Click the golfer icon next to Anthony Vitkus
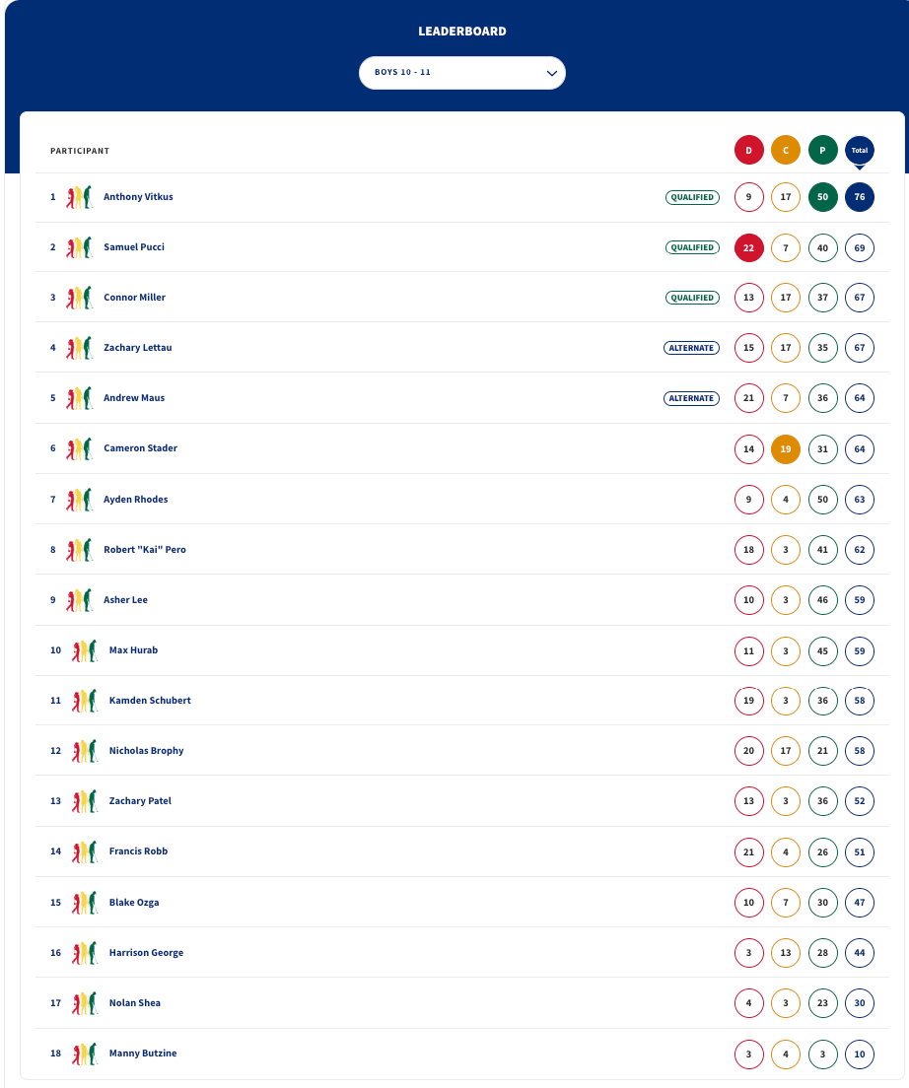The width and height of the screenshot is (909, 1088). coord(79,197)
